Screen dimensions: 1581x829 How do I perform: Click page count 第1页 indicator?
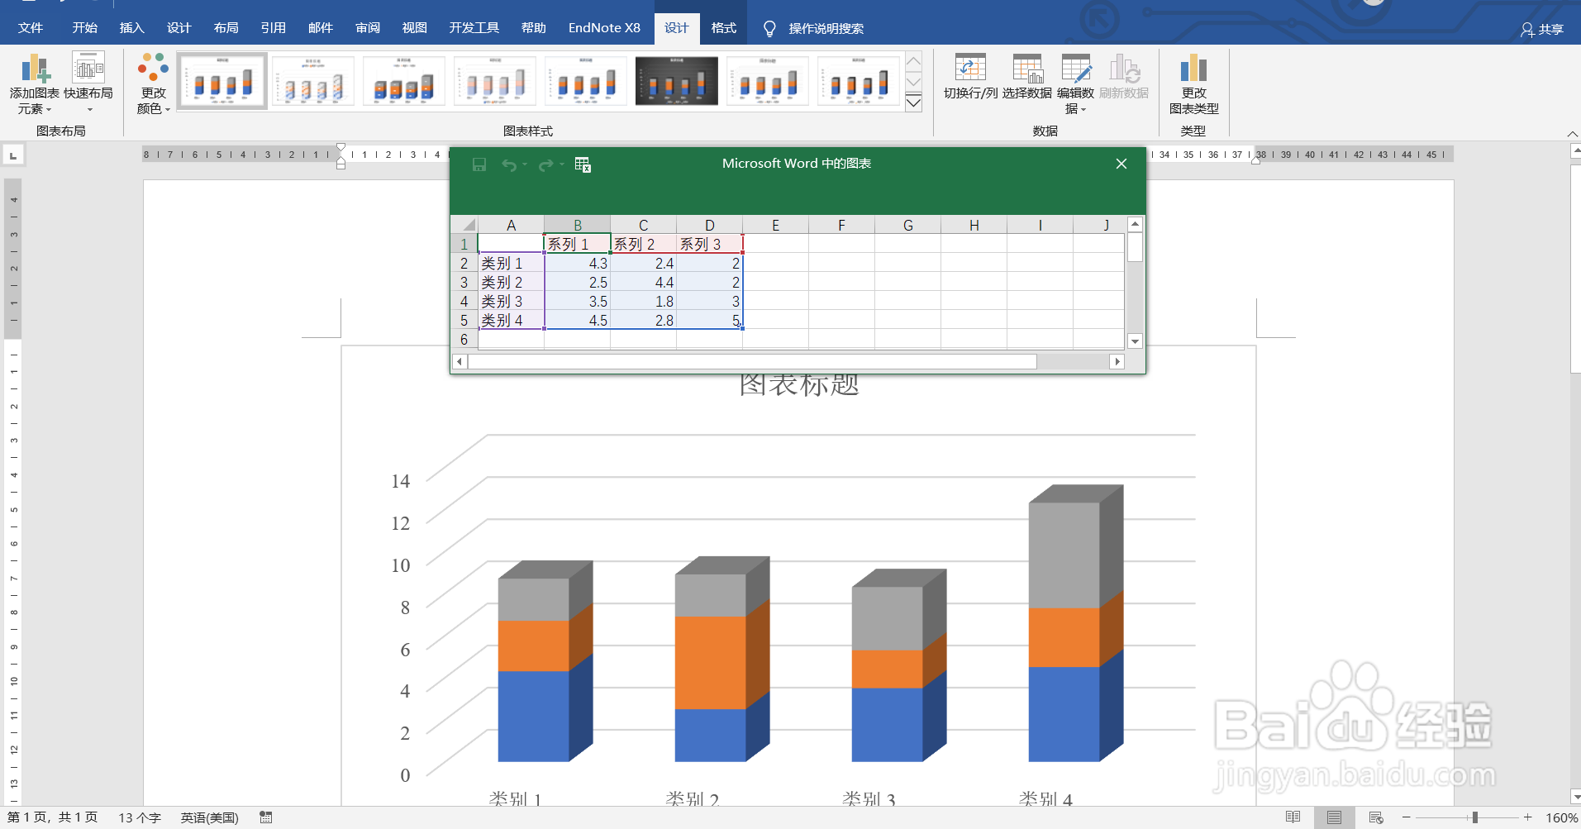[x=52, y=817]
